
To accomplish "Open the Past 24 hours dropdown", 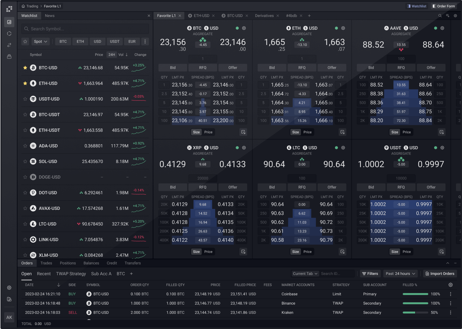I will pos(400,273).
